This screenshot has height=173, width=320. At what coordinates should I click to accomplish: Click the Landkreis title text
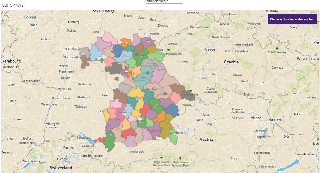(x=13, y=5)
